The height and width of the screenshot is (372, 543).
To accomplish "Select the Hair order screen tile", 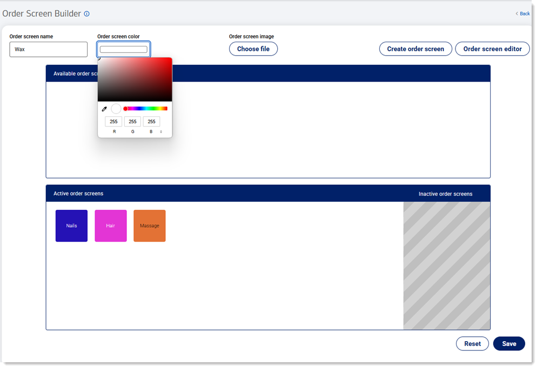I will [110, 225].
